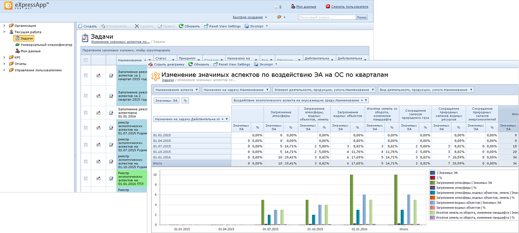The image size is (519, 233).
Task: Click tallest green bar above 01.01.2016
Action: (x=351, y=200)
